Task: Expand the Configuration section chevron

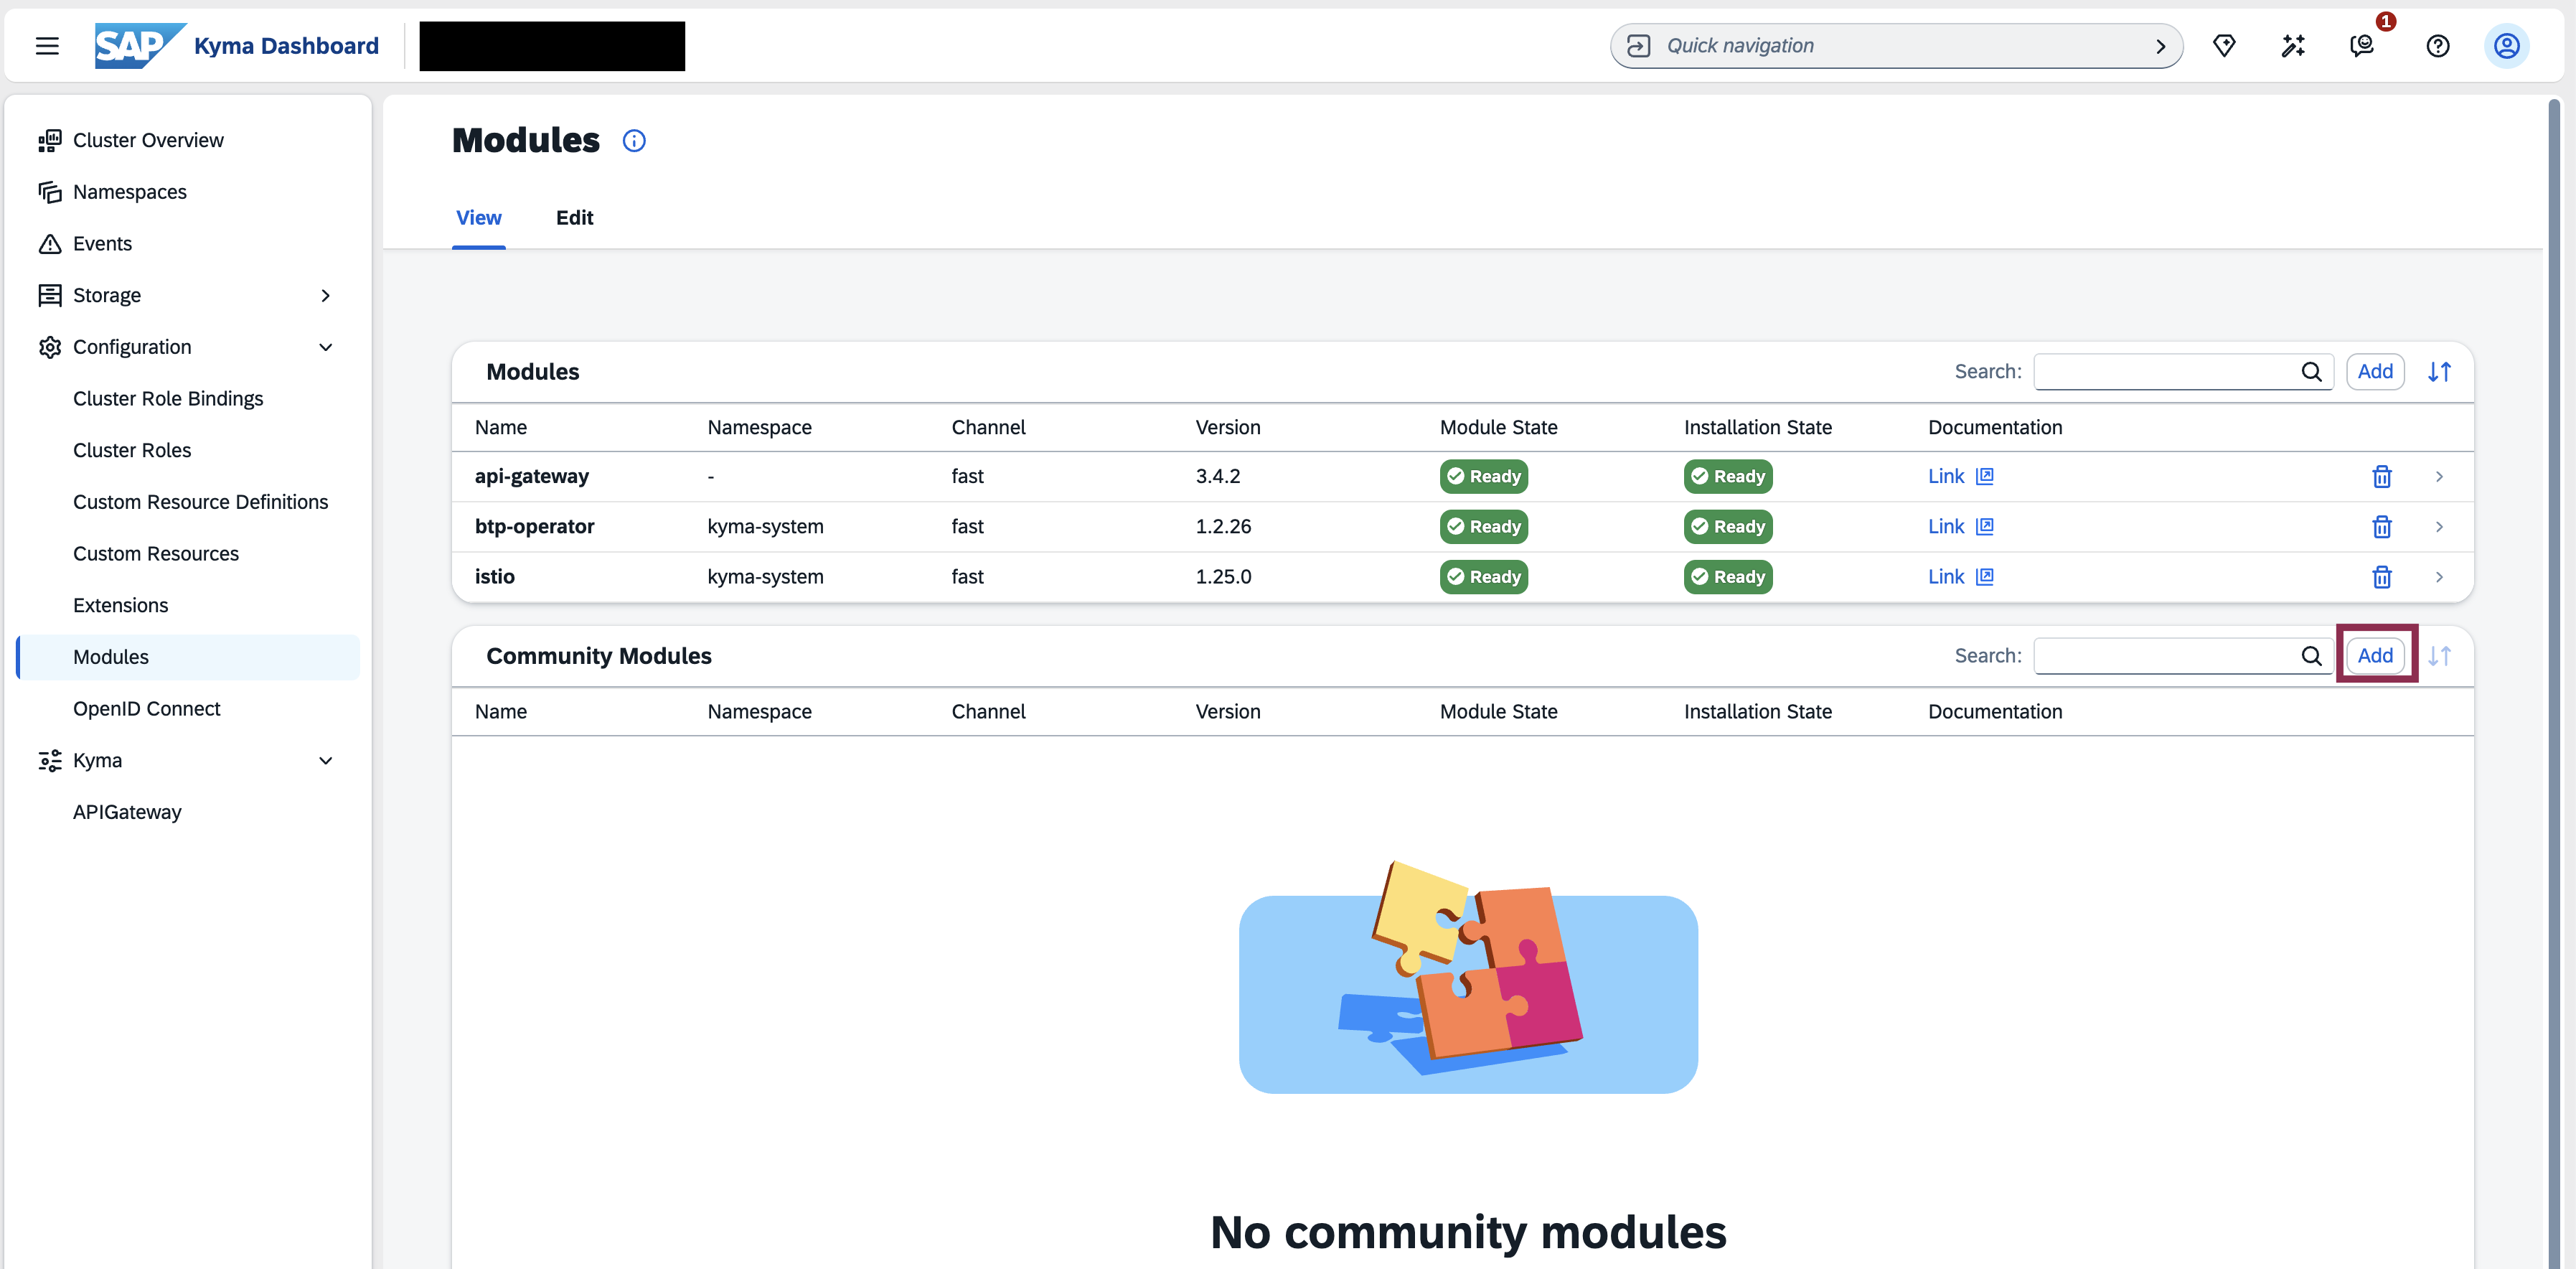Action: tap(326, 346)
